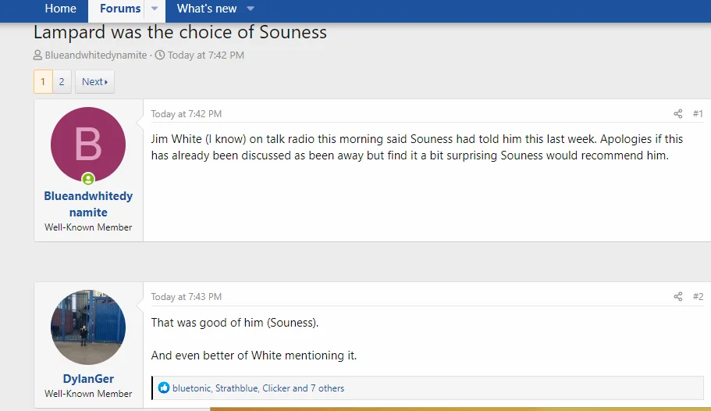
Task: Click the clock icon near thread date
Action: tap(160, 55)
